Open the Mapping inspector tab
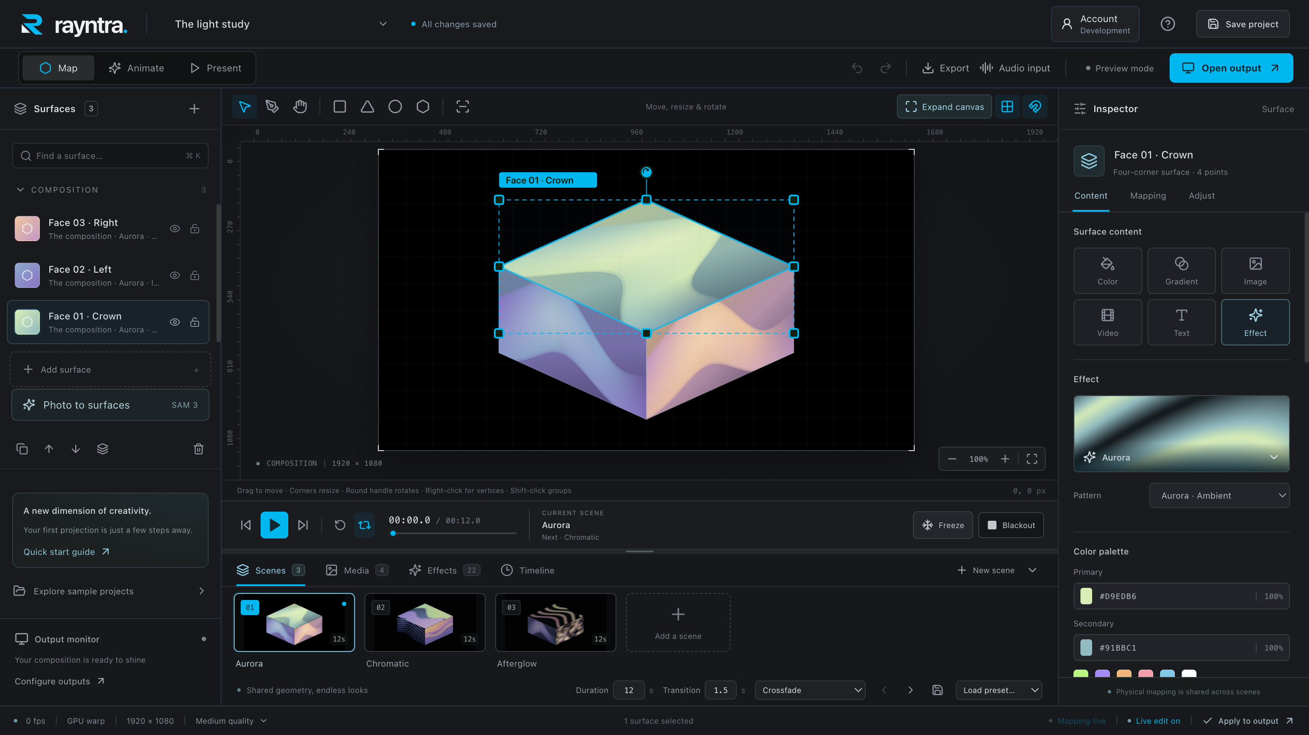This screenshot has width=1309, height=735. point(1148,196)
